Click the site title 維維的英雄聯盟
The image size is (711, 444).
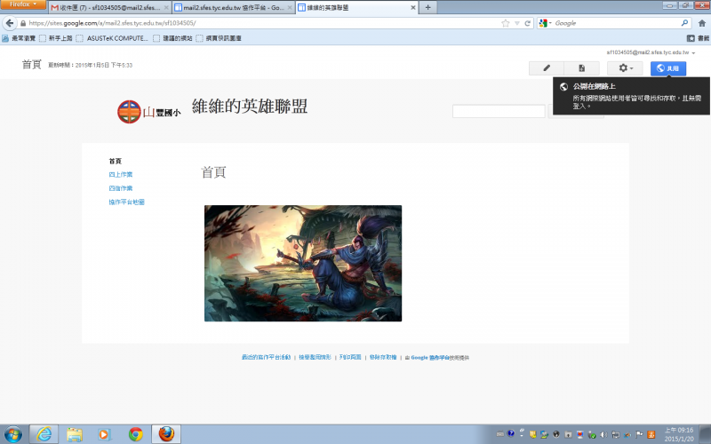pyautogui.click(x=250, y=107)
